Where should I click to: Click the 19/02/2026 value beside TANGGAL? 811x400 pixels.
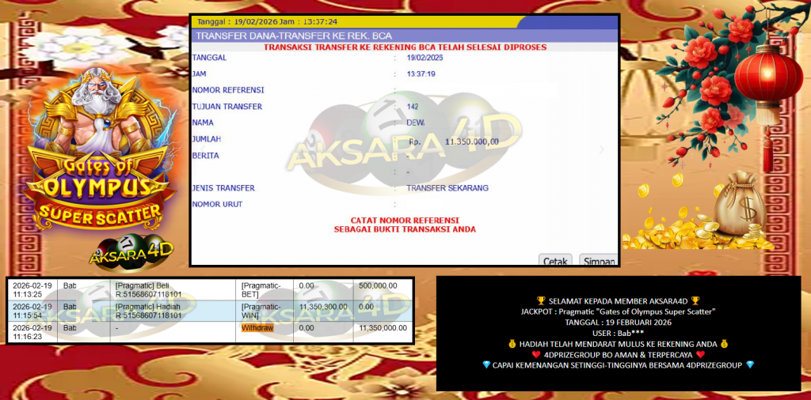[x=425, y=57]
